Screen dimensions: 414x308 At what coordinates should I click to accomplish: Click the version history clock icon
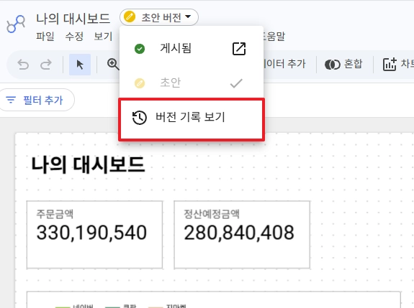139,118
